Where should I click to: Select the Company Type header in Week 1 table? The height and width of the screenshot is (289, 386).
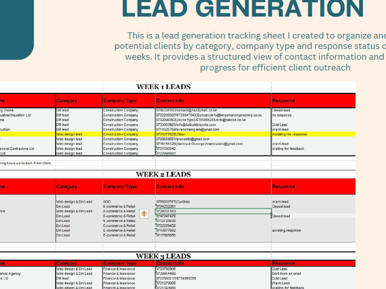(129, 101)
